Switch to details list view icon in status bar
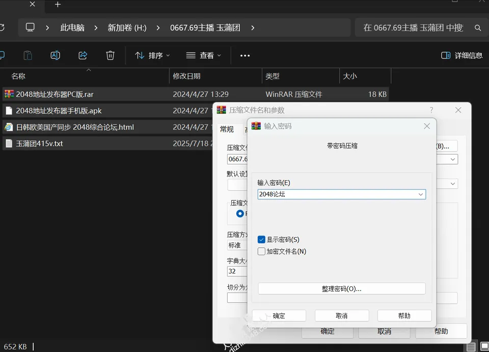This screenshot has height=352, width=489. [471, 346]
